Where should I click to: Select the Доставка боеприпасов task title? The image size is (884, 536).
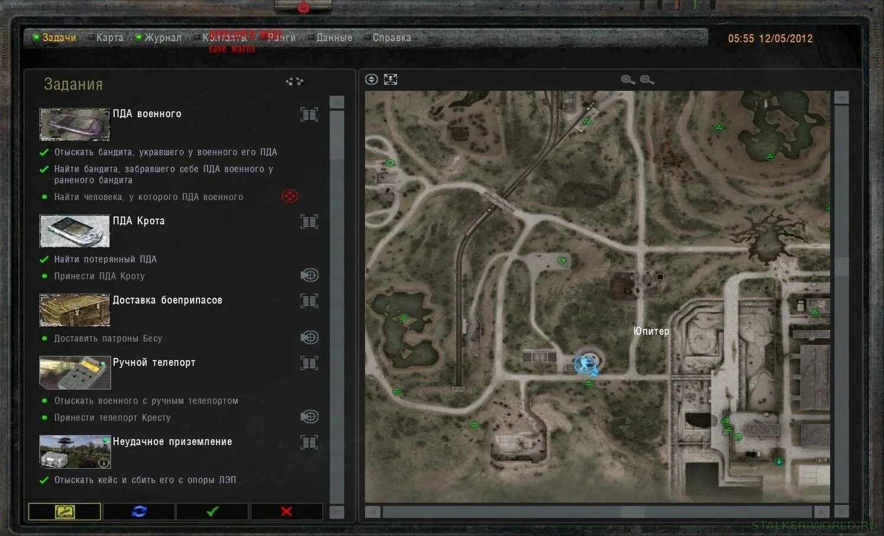[167, 300]
